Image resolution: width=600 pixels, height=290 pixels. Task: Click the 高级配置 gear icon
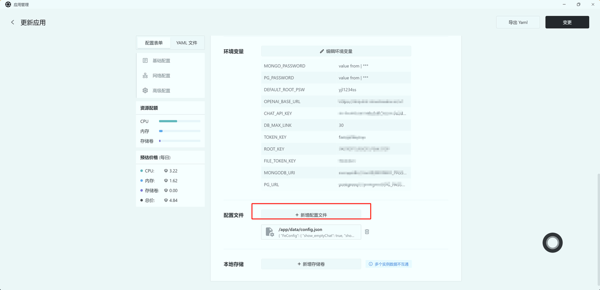click(x=145, y=90)
